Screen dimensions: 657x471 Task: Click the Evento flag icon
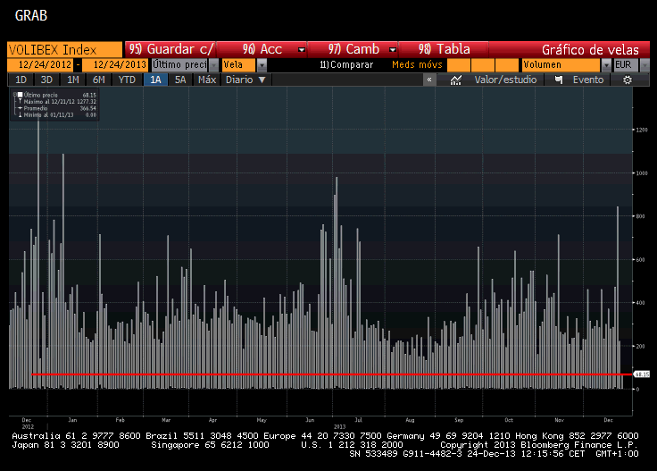[558, 80]
